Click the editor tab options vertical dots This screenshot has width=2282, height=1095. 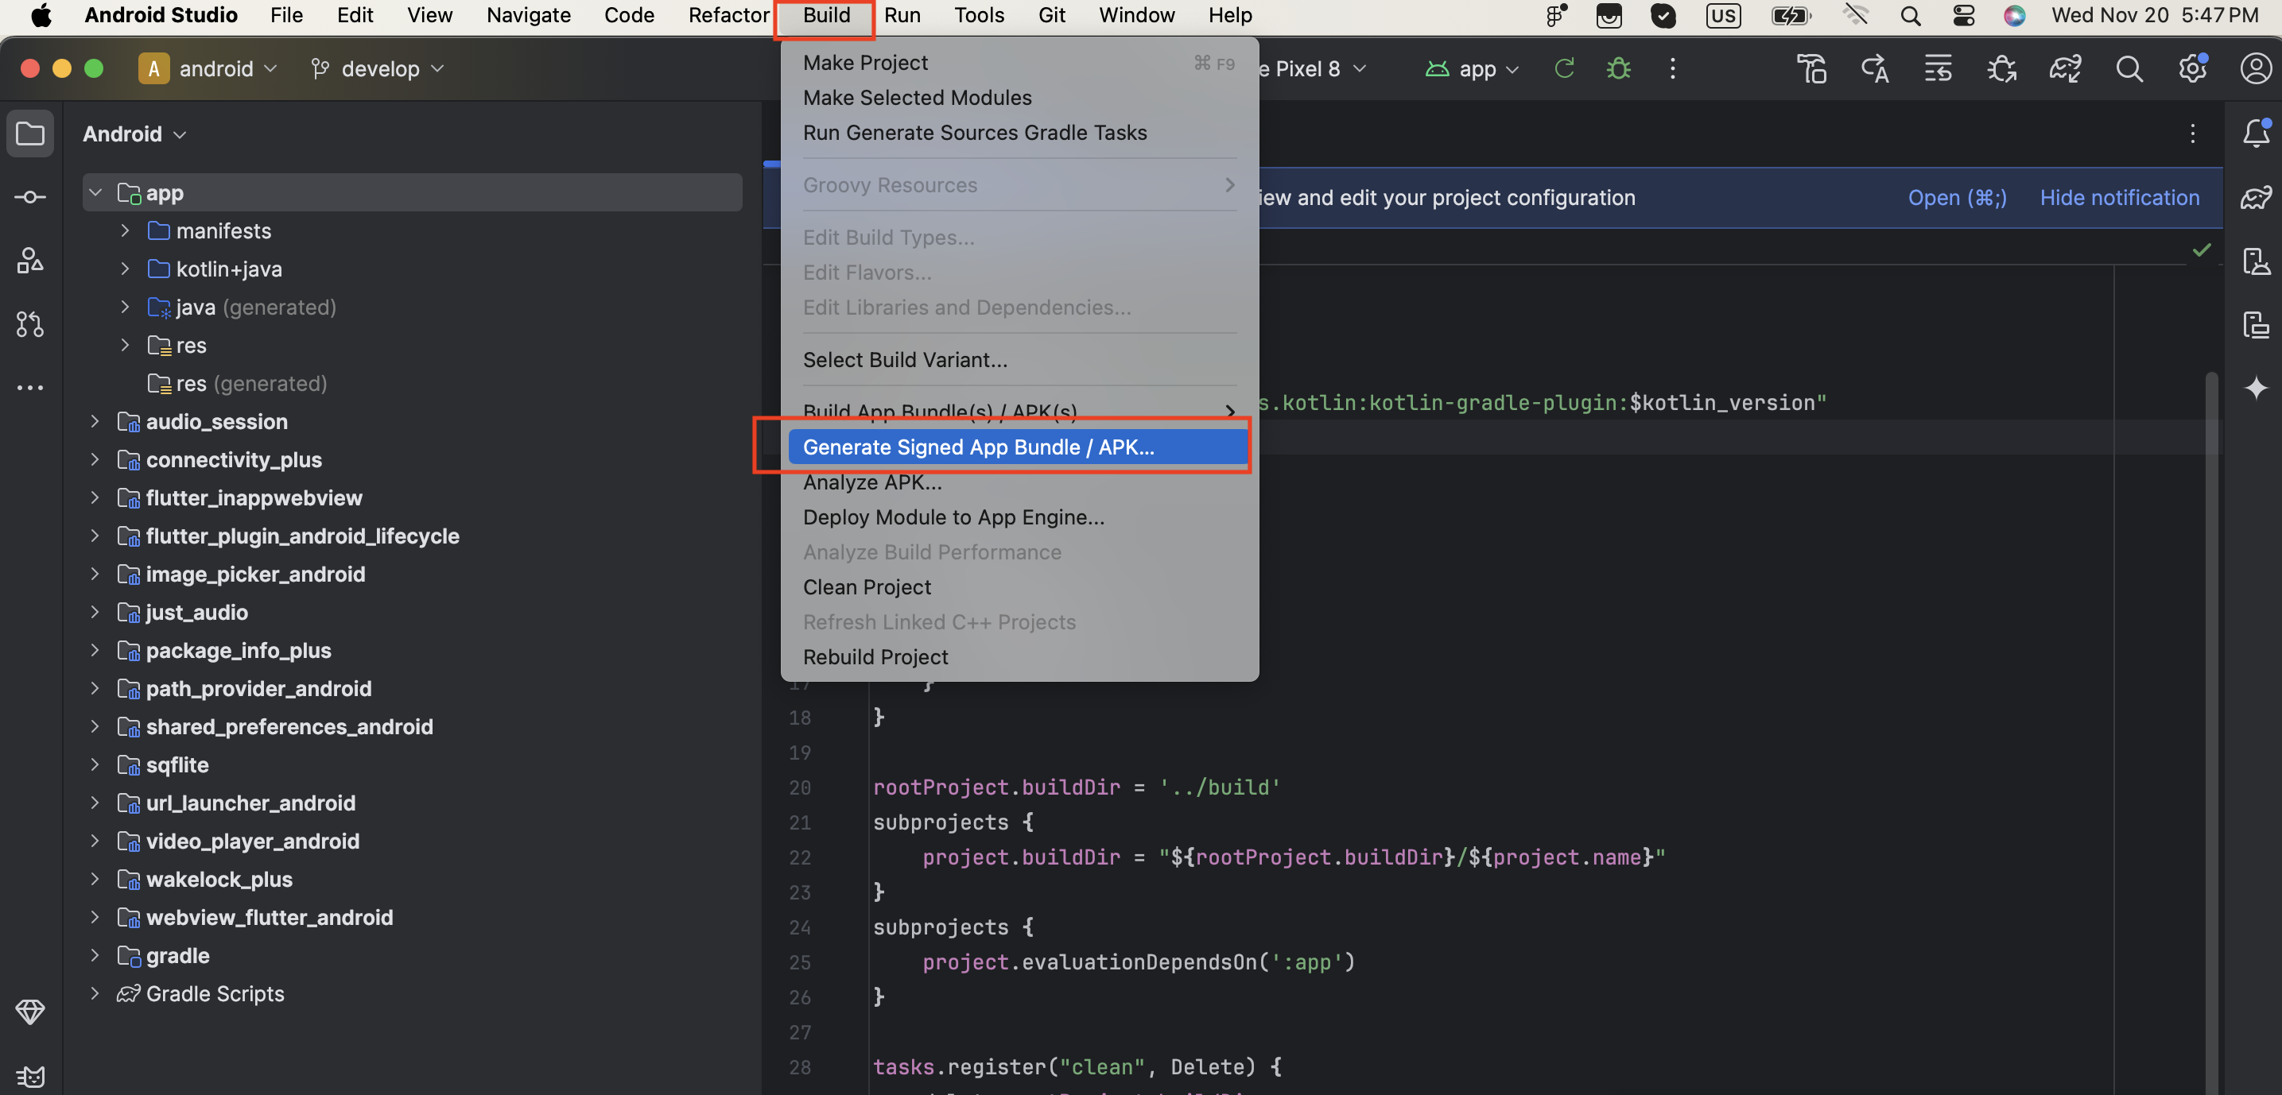[x=2192, y=133]
